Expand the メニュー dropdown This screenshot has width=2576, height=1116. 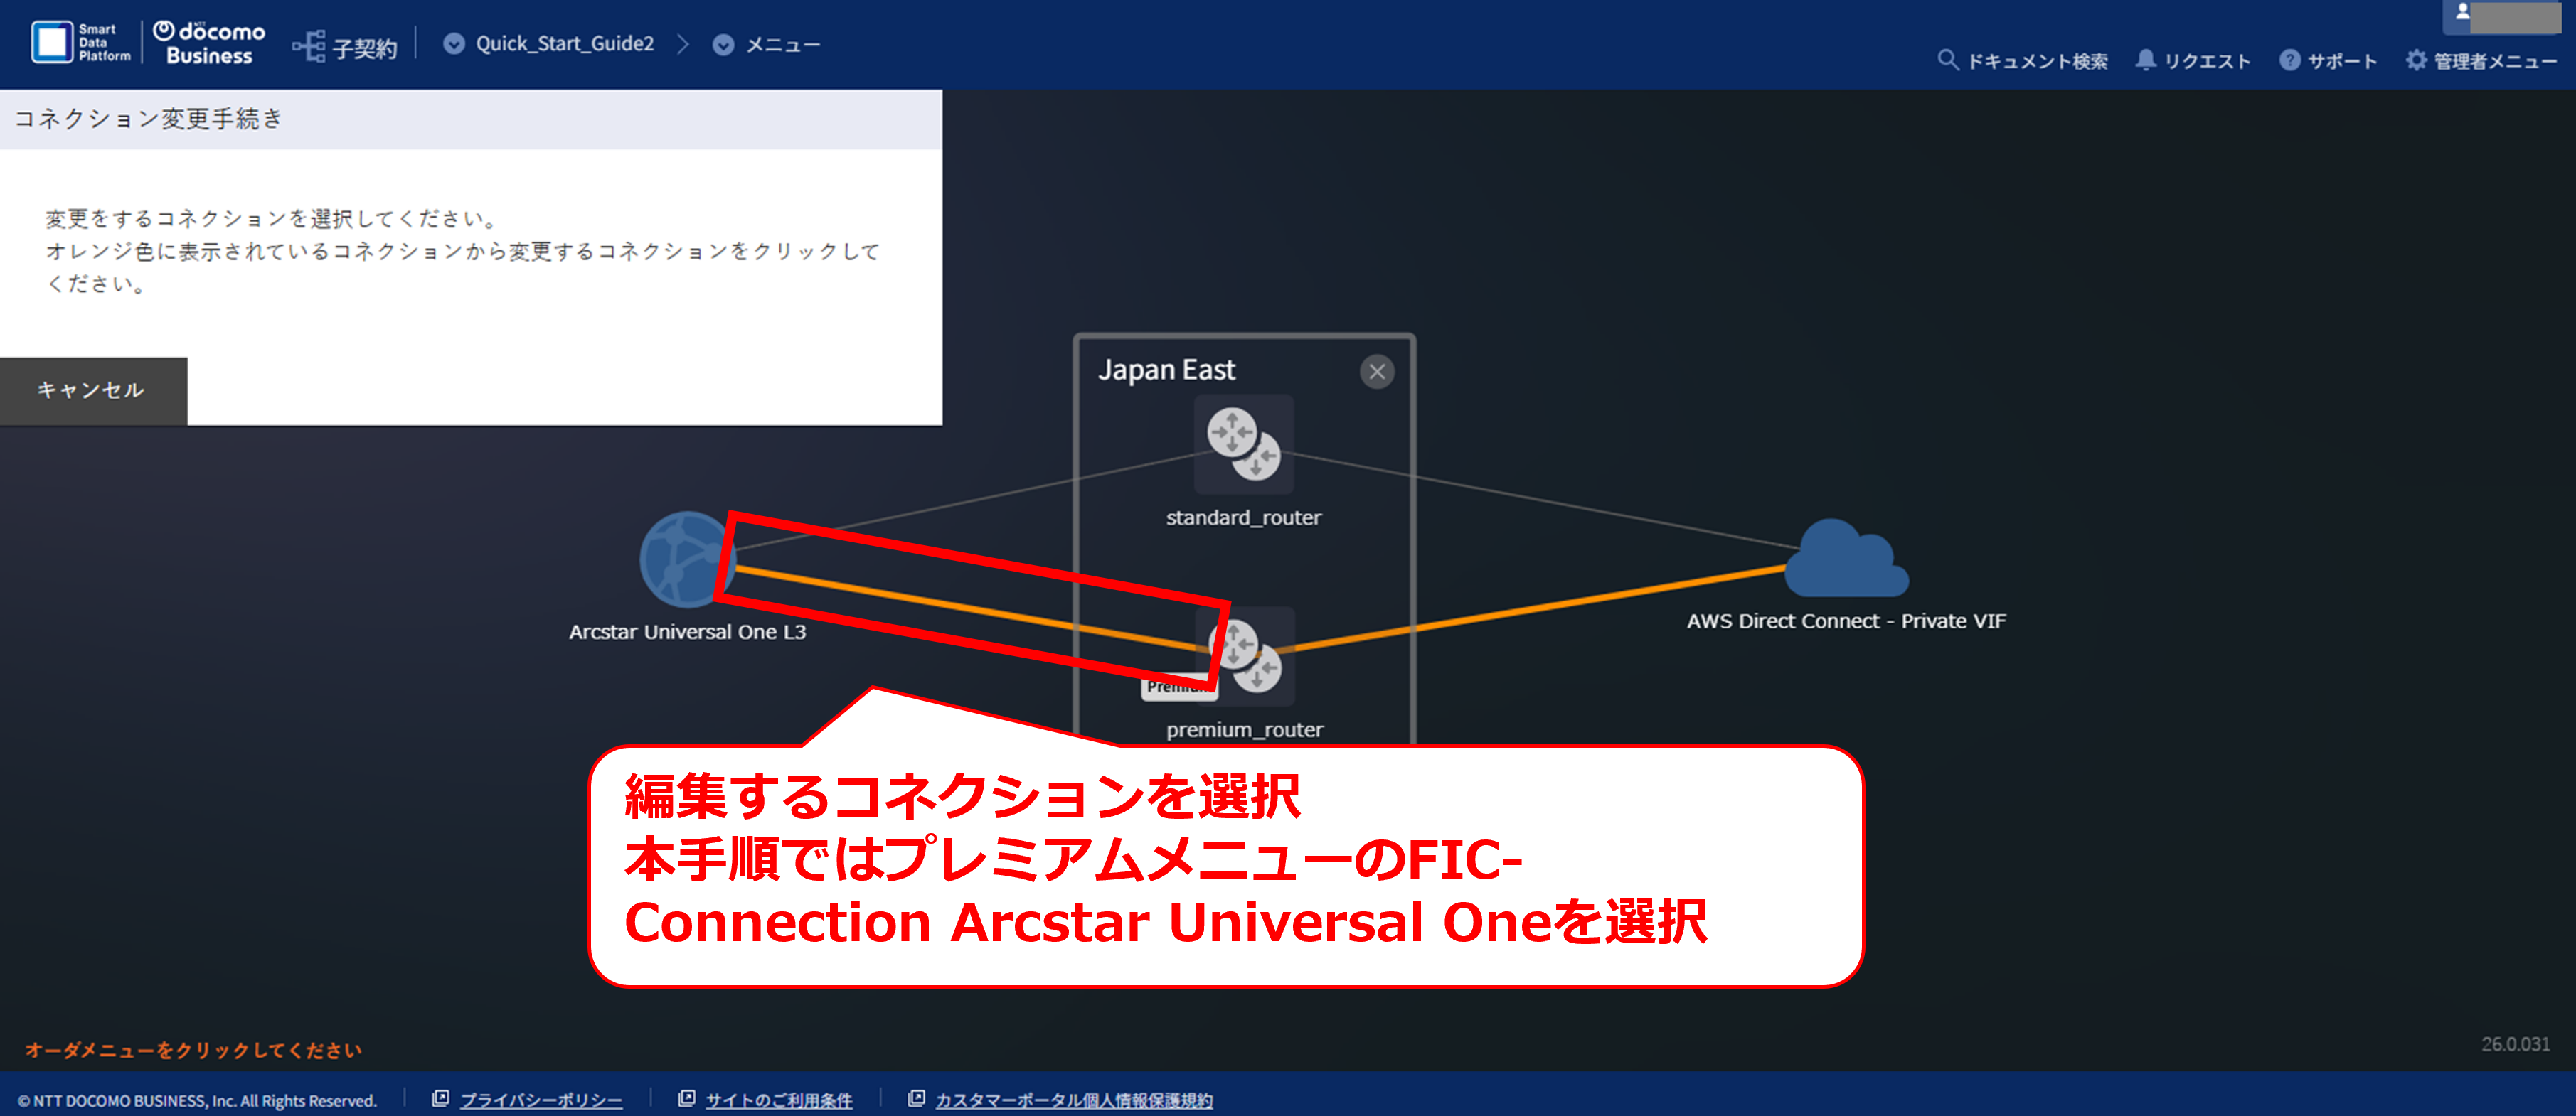[767, 45]
